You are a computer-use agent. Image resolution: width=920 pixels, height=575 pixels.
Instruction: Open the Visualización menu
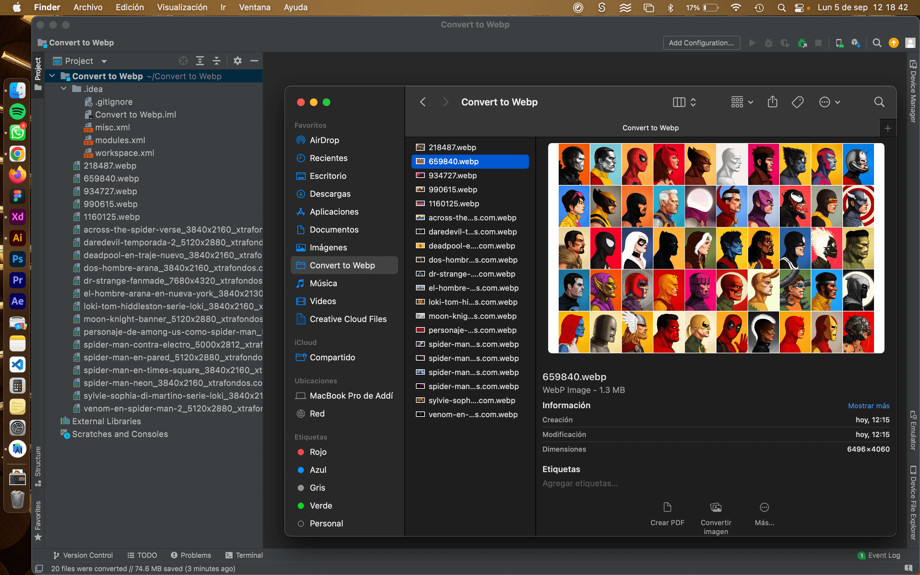point(182,8)
